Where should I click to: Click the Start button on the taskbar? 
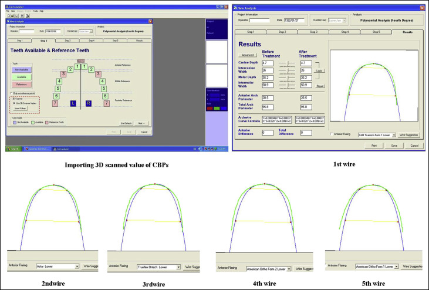point(13,149)
